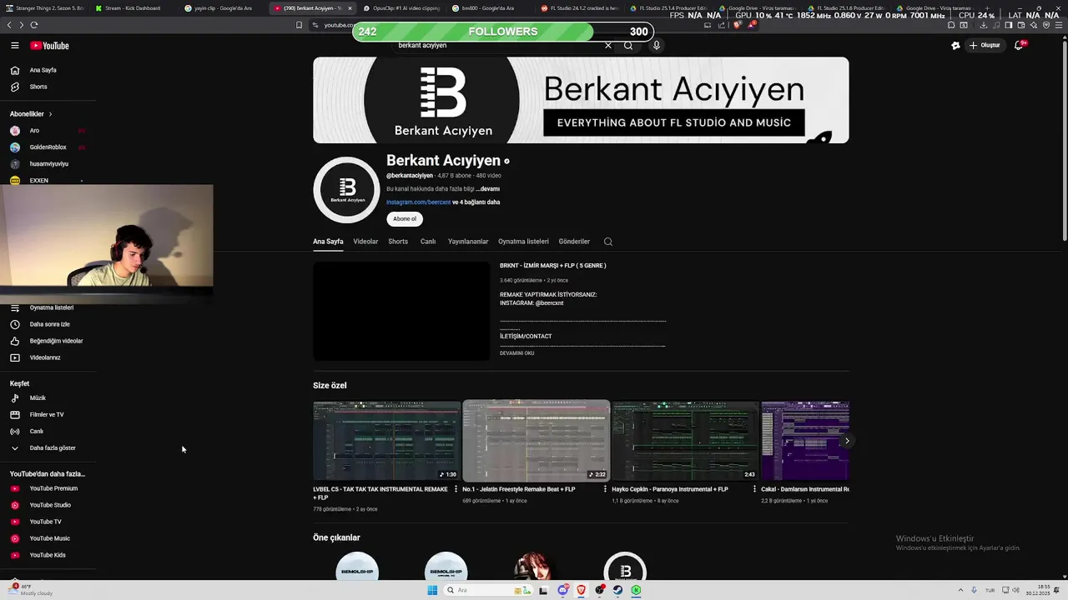
Task: Open Müzik in the Keşfet section
Action: pos(38,398)
